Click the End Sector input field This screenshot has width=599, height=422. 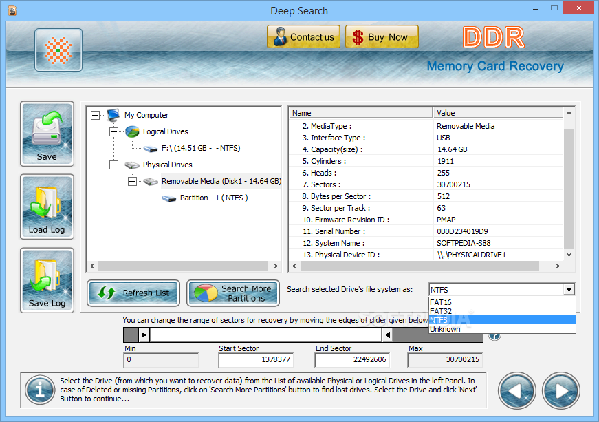pos(352,359)
